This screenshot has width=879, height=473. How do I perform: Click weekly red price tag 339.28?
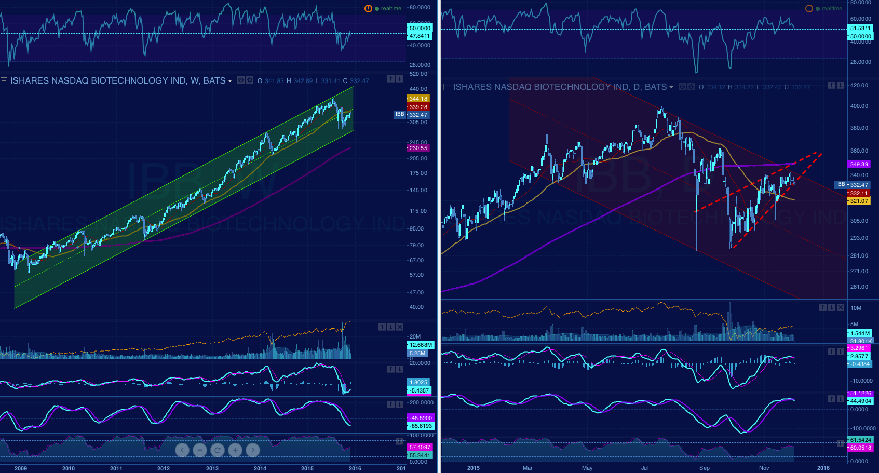(x=418, y=107)
